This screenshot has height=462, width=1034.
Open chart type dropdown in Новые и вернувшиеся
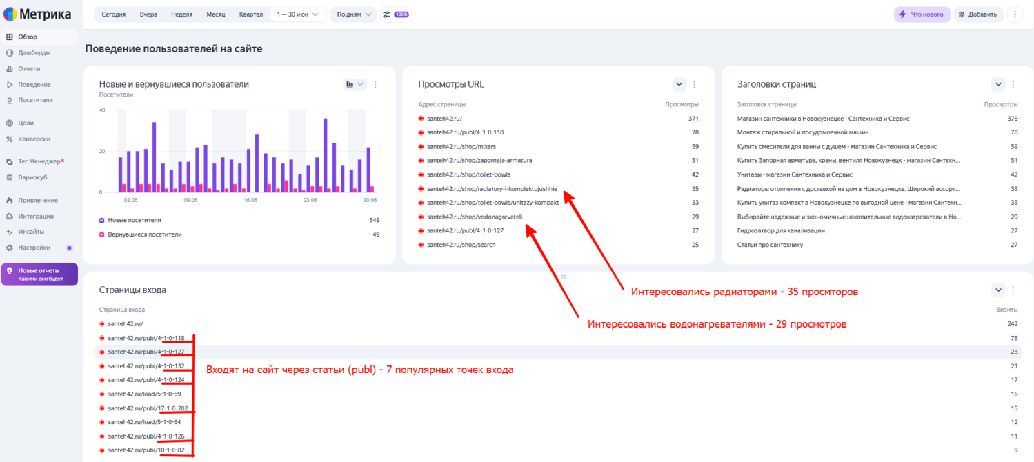pos(355,85)
